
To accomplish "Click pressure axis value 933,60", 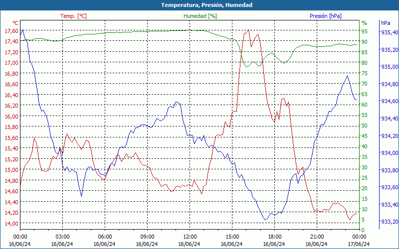I will pos(389,187).
